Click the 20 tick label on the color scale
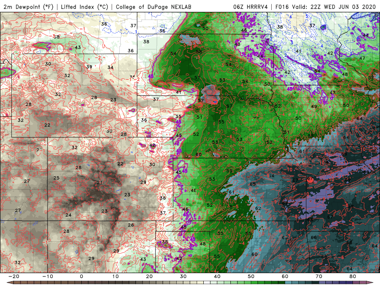 149,276
